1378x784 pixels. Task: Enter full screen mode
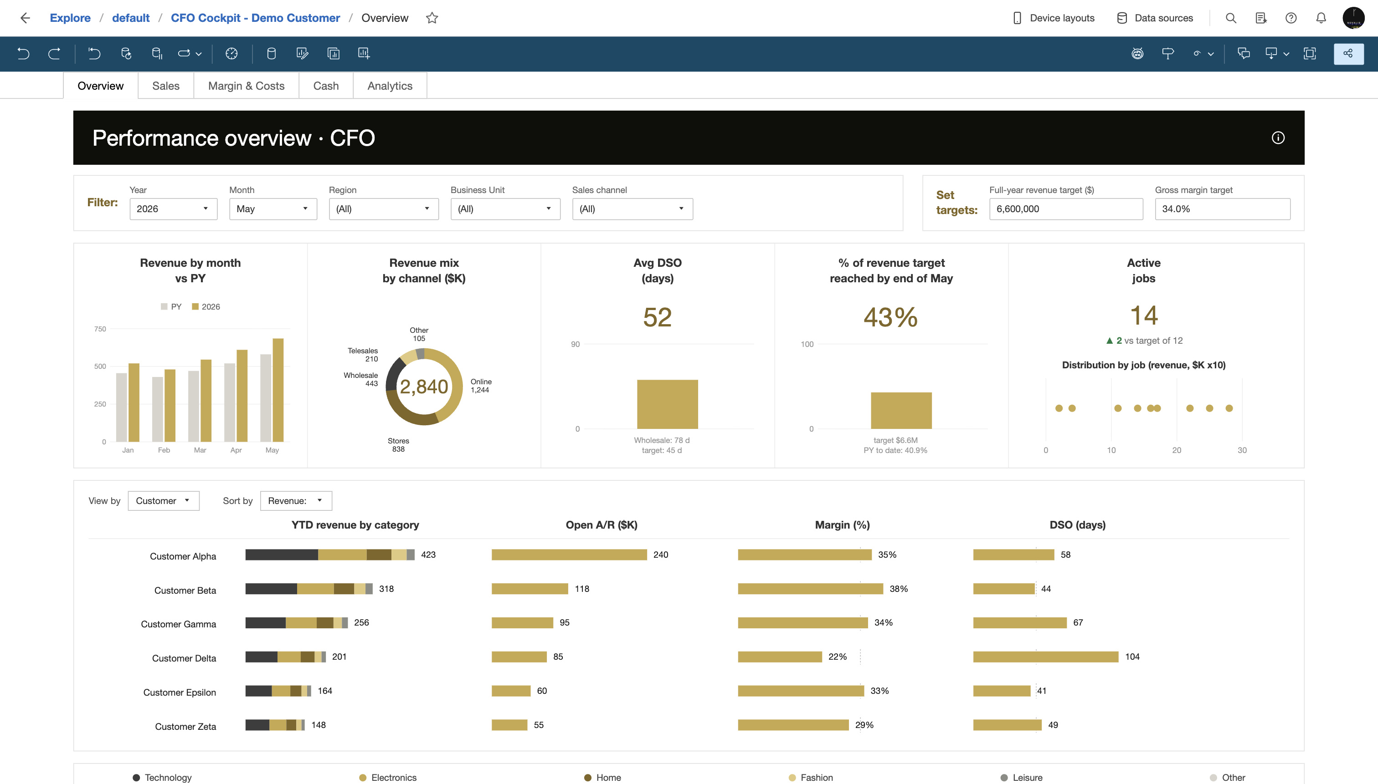[1310, 53]
